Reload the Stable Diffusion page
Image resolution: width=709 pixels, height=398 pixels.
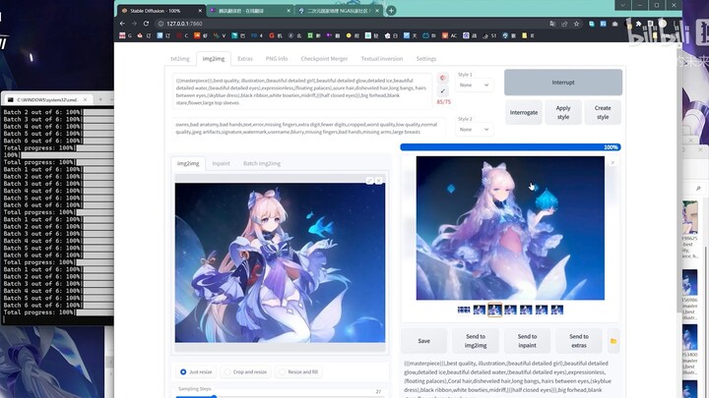pyautogui.click(x=146, y=24)
